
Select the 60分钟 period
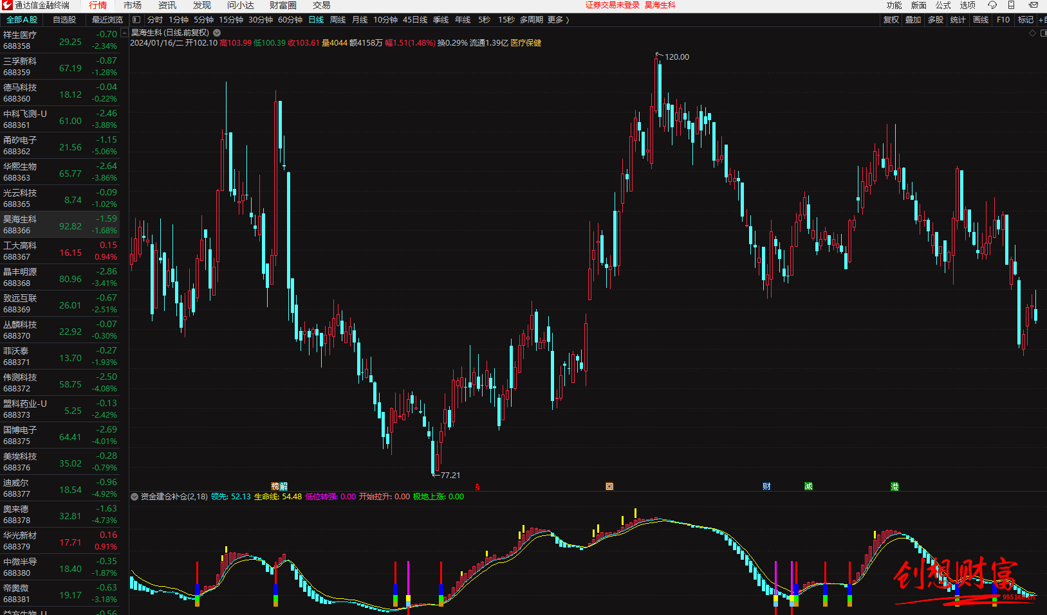coord(290,20)
